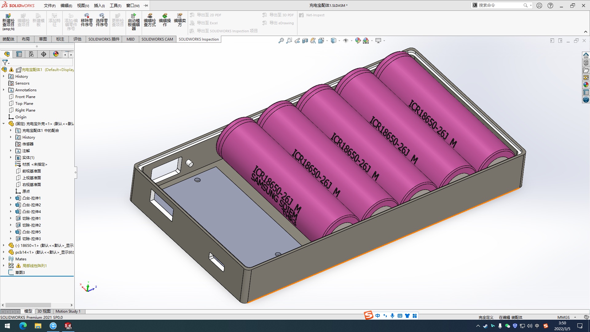Image resolution: width=590 pixels, height=332 pixels.
Task: Toggle Sogou microphone voice input
Action: [x=392, y=316]
